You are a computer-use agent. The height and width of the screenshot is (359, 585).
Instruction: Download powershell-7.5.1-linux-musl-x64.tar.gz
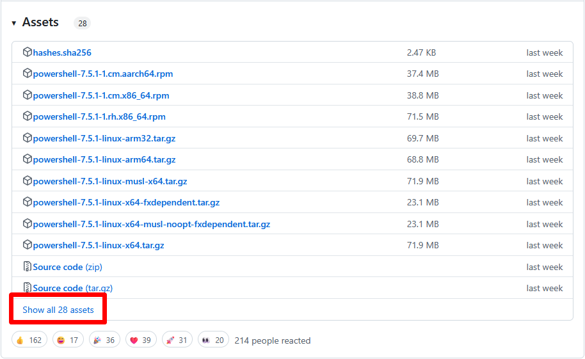point(110,181)
